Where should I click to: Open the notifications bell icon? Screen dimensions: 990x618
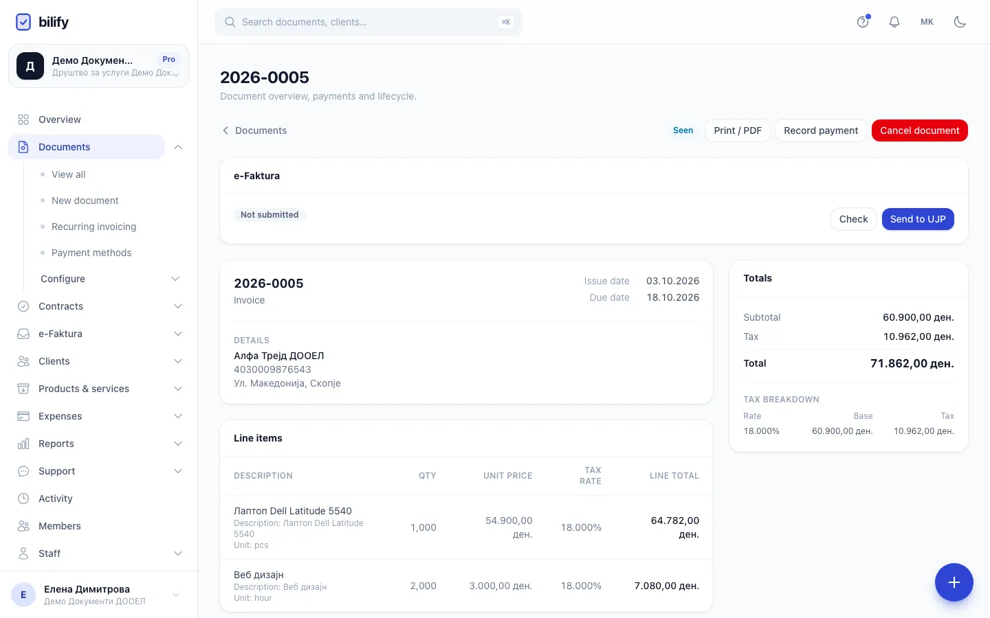894,22
